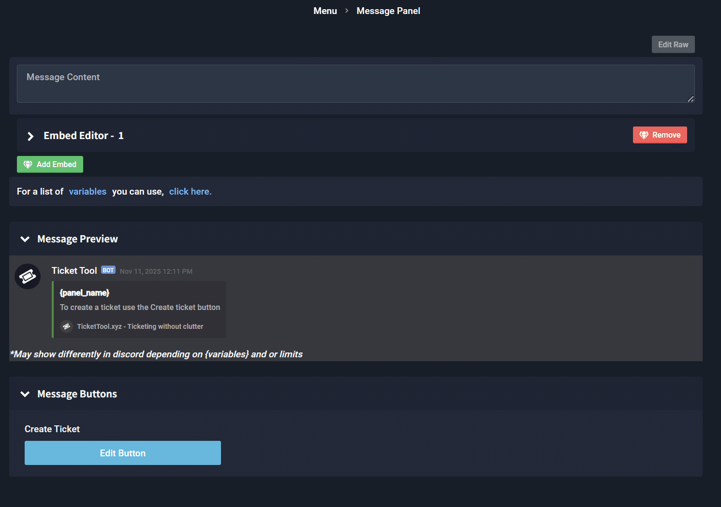Follow the 'click here.' link
Screen dimensions: 721x507
[191, 192]
